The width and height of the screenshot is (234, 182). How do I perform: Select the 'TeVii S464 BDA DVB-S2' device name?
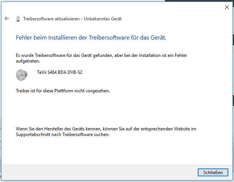point(60,72)
